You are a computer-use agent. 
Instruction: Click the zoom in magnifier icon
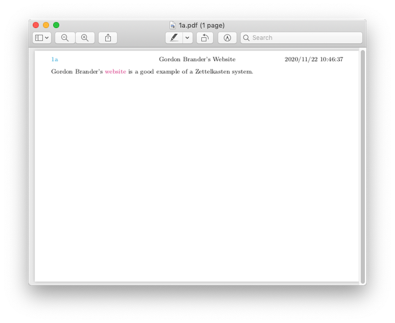tap(85, 38)
